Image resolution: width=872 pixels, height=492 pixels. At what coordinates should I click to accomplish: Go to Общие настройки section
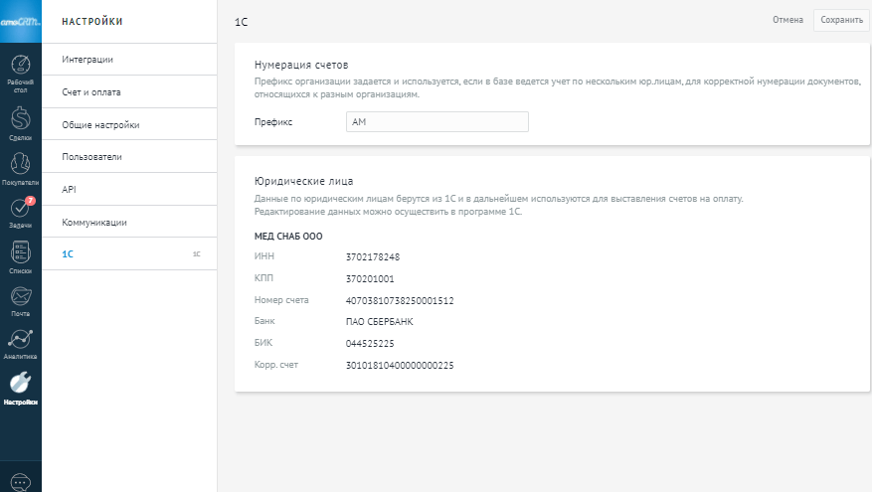point(100,125)
